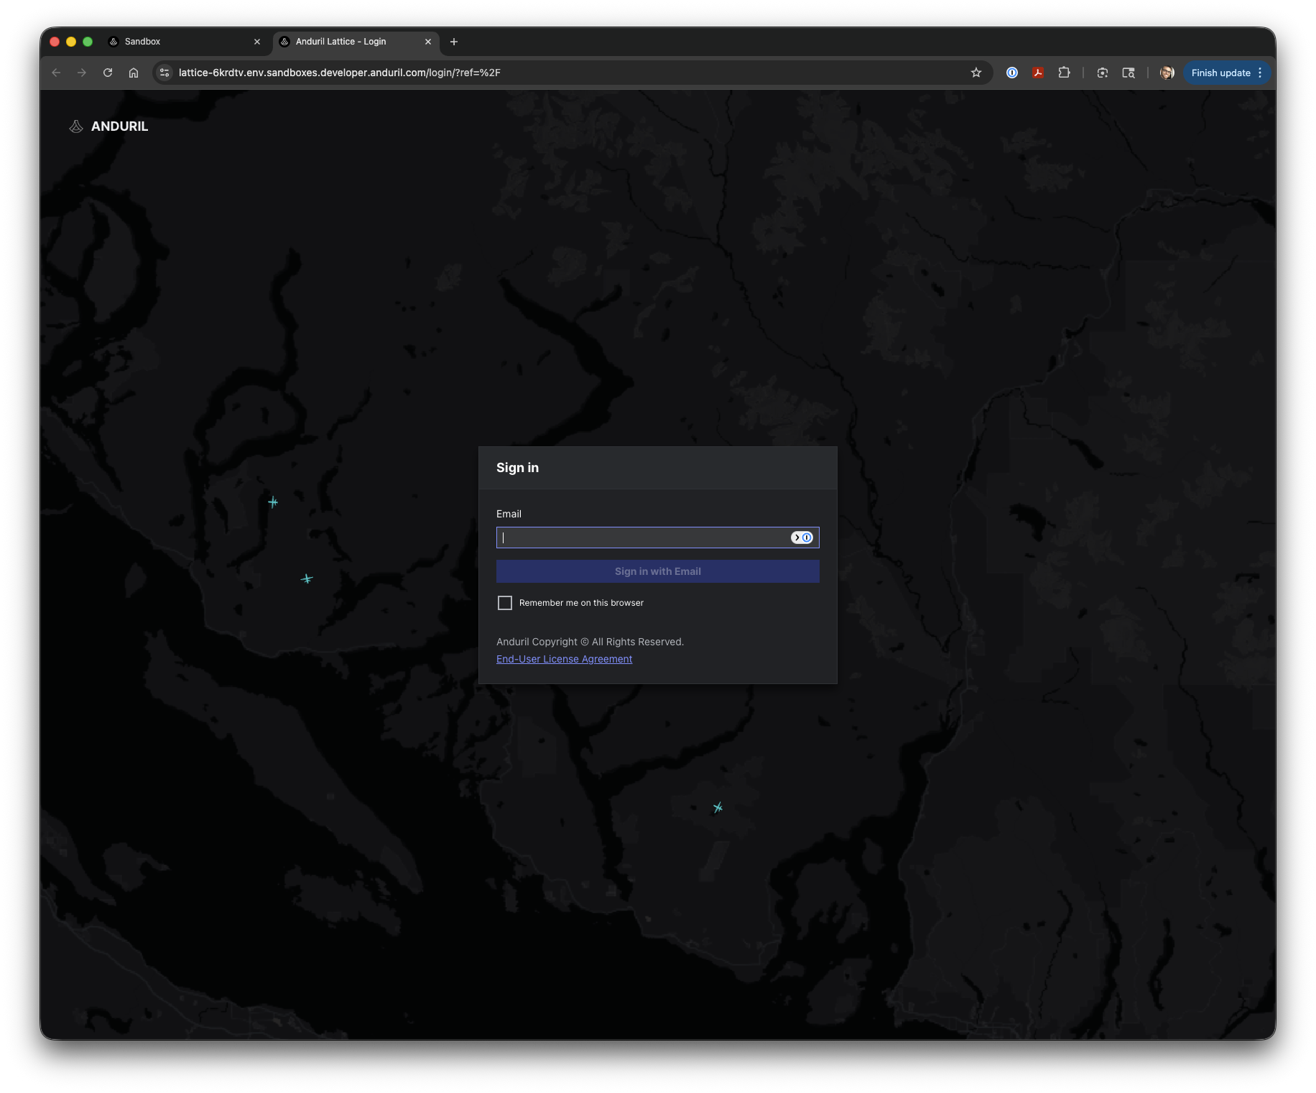
Task: Go forward to the next page
Action: point(82,73)
